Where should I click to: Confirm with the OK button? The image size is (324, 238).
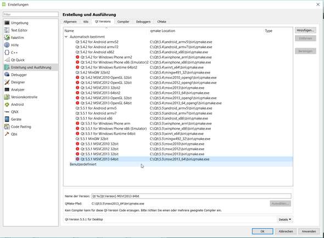click(x=262, y=231)
